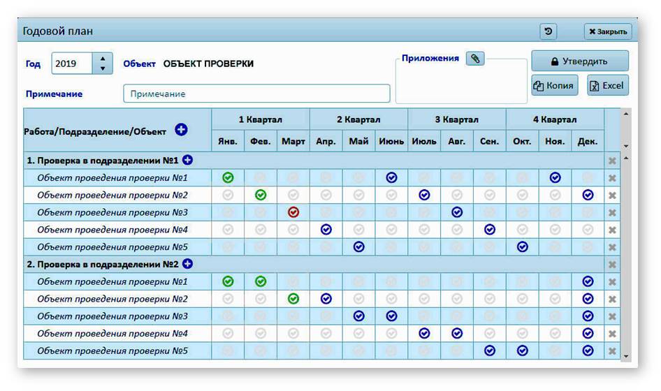This screenshot has width=661, height=391.
Task: Toggle Дек. check for подразделение №1 Объект №2
Action: [588, 195]
